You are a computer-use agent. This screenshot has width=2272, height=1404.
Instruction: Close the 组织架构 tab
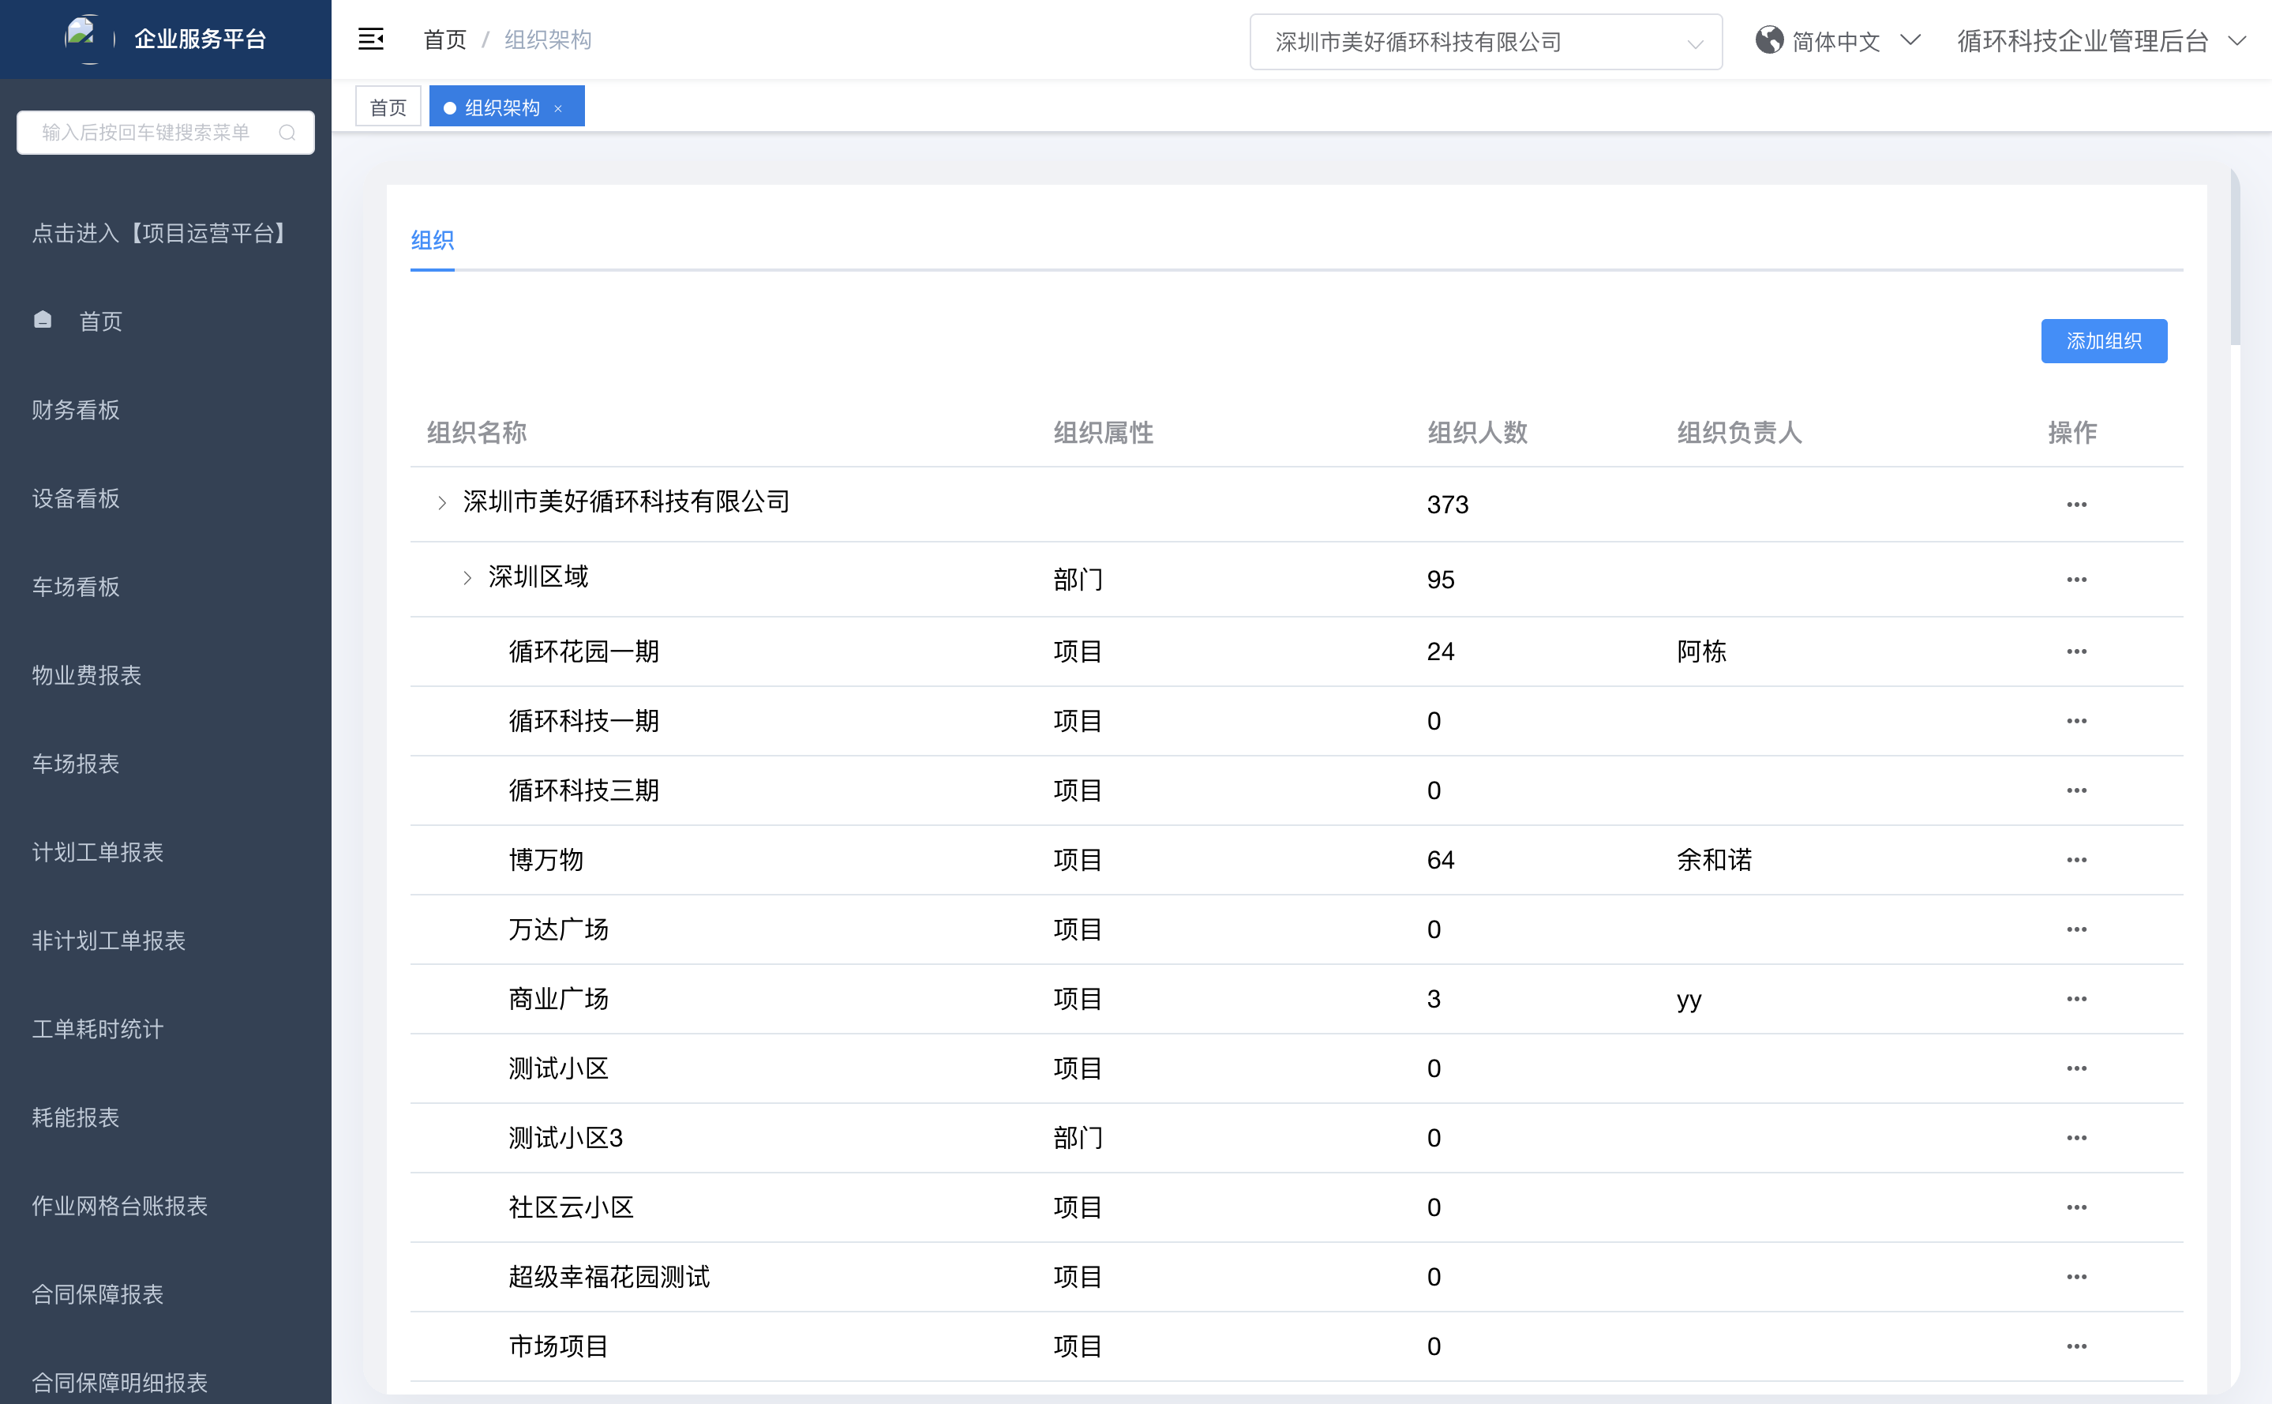pyautogui.click(x=558, y=109)
